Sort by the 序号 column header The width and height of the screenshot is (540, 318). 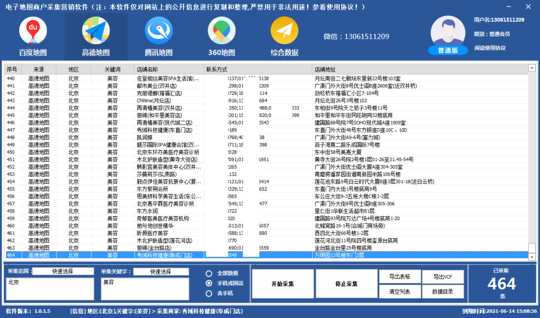click(x=13, y=70)
